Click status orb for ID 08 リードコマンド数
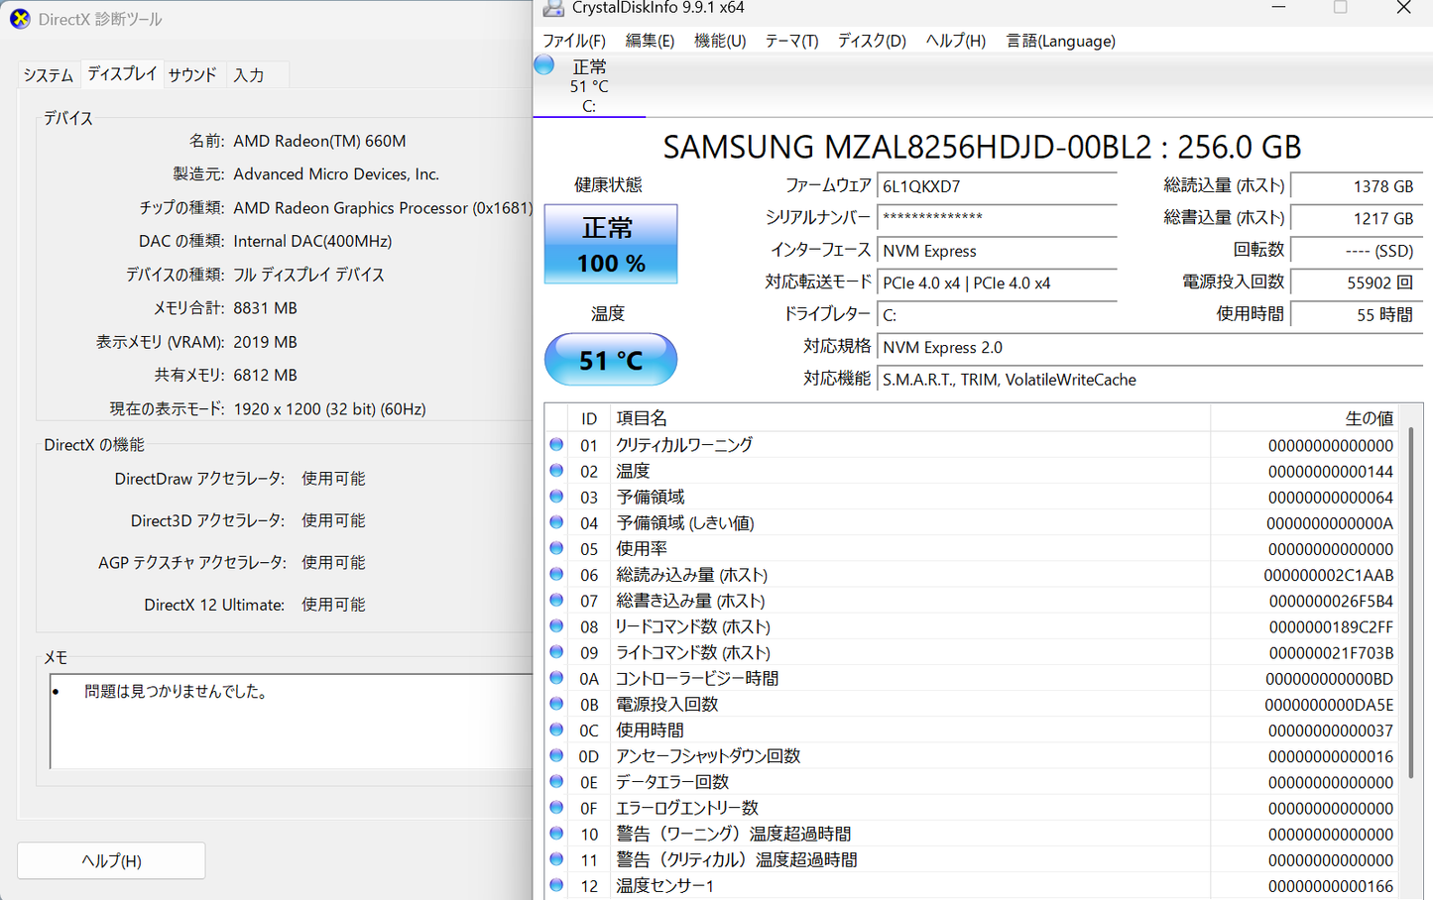This screenshot has width=1433, height=900. point(556,625)
